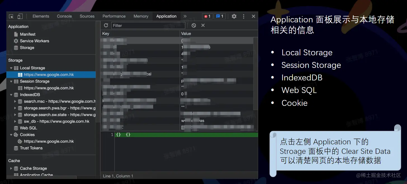Click the Web SQL database icon

(x=16, y=128)
